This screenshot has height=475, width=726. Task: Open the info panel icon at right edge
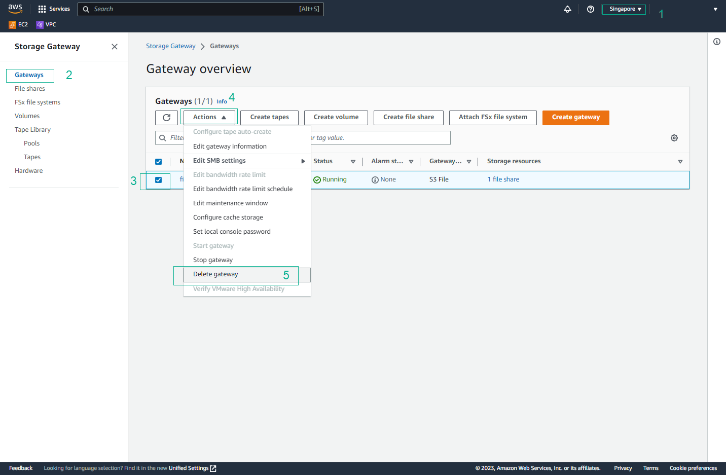(x=717, y=42)
